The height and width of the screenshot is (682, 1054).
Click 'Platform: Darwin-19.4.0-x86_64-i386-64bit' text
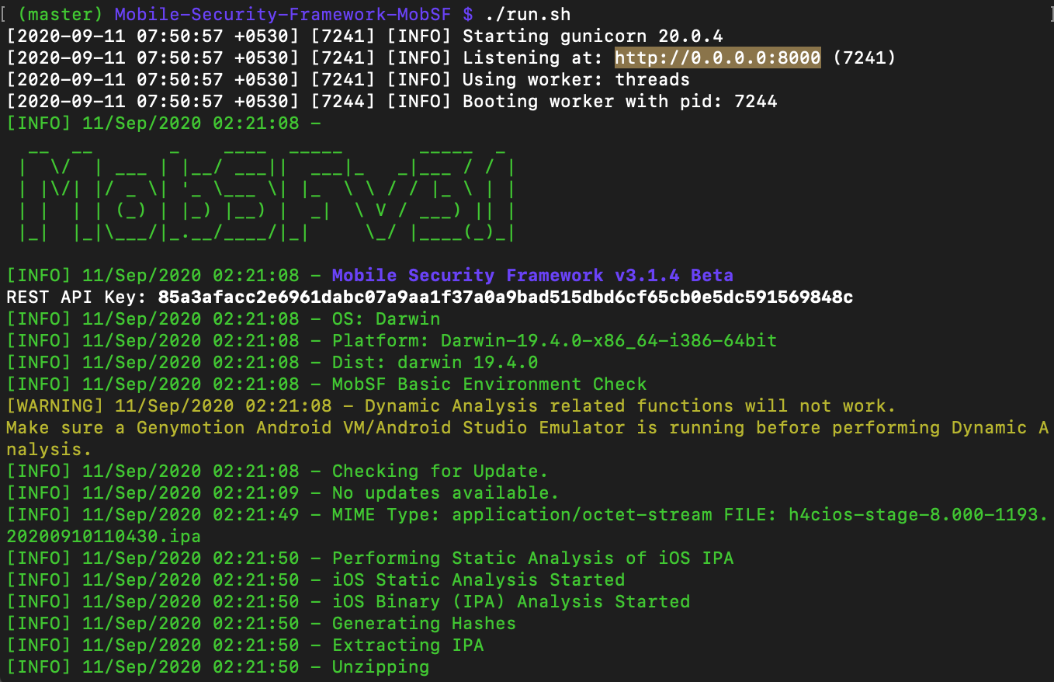point(555,340)
